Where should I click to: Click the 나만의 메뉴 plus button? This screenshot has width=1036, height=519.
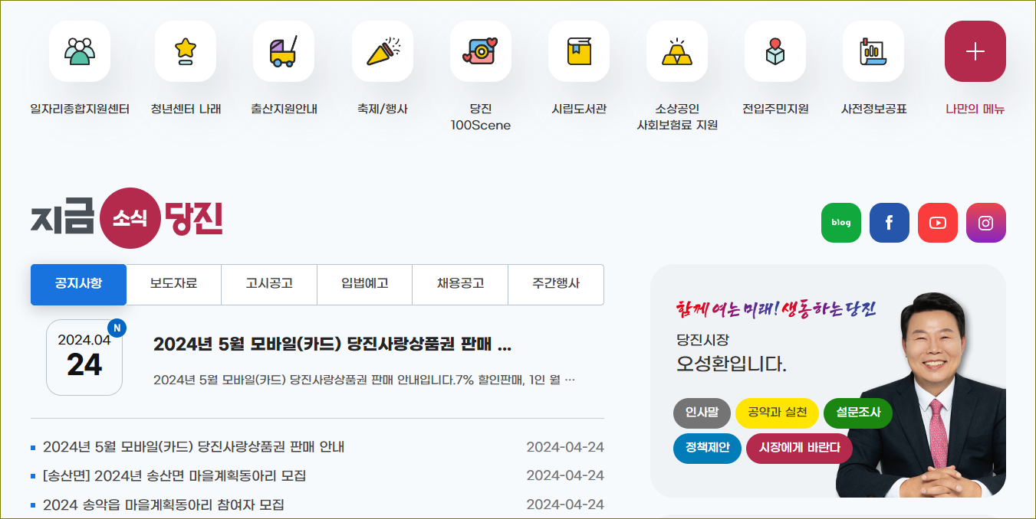point(975,52)
